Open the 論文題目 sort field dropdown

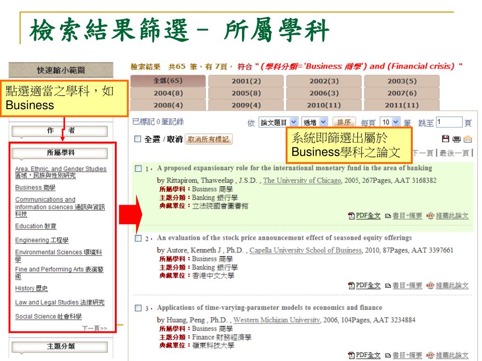point(278,122)
